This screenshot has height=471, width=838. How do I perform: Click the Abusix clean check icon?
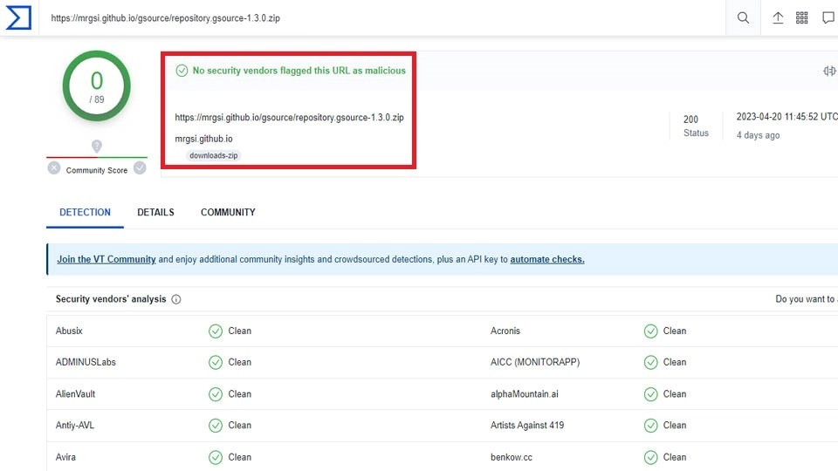pyautogui.click(x=216, y=331)
